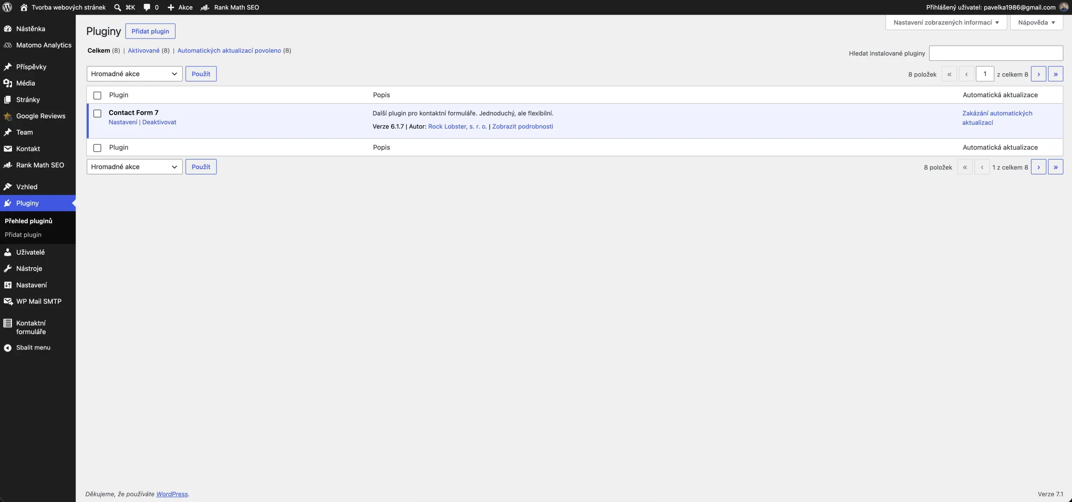Open the WordPress logo menu
The image size is (1072, 502).
(7, 7)
